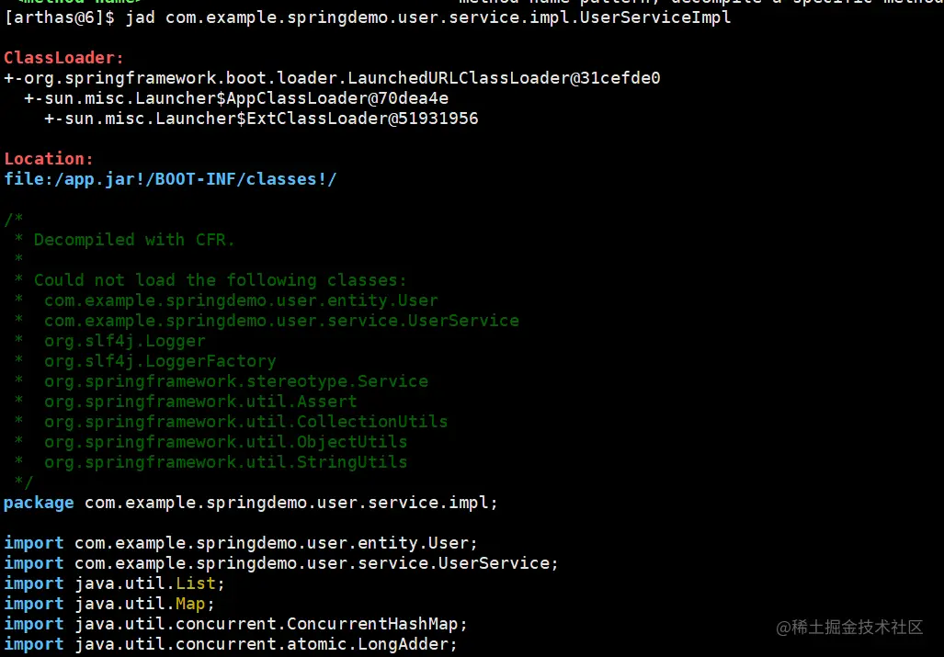
Task: Click the org.slf4j.Logger comment line
Action: (x=110, y=341)
